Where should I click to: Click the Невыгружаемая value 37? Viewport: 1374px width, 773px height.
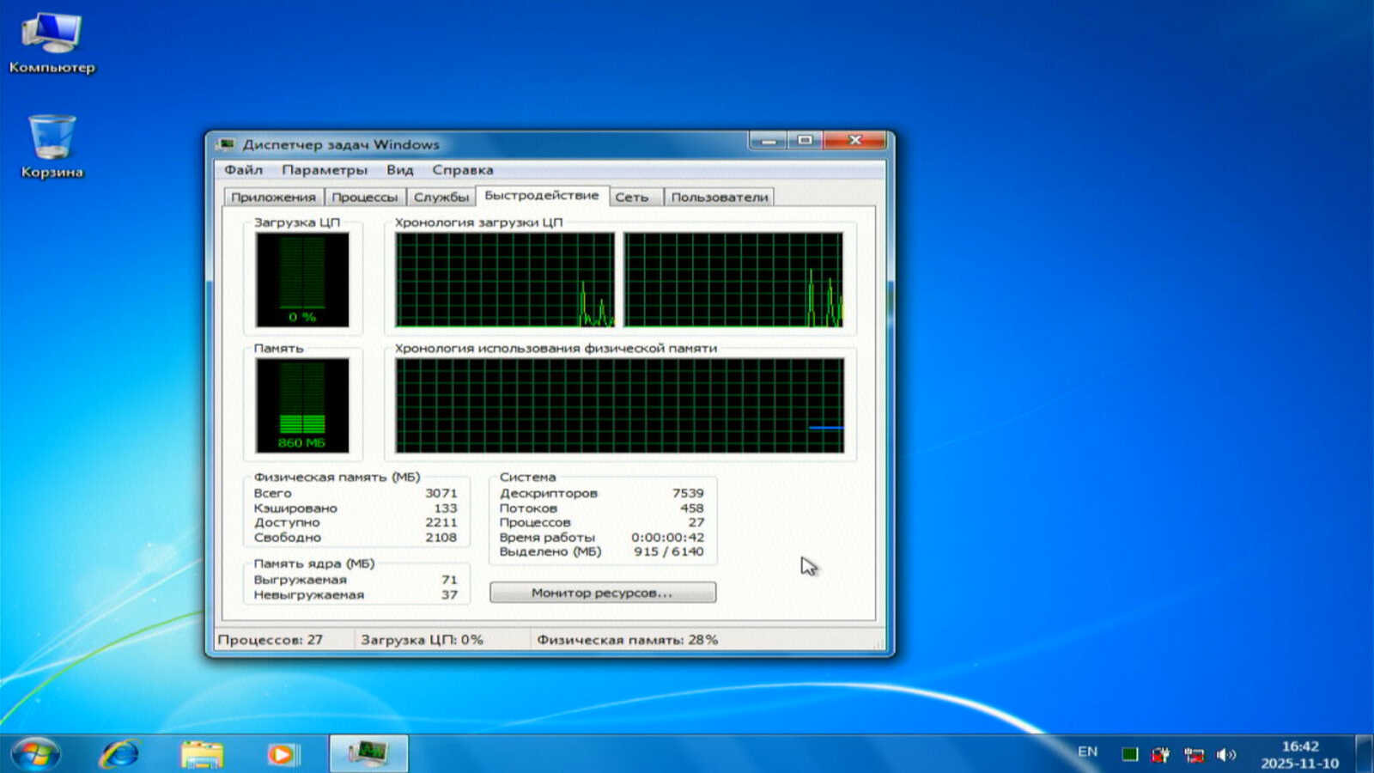449,594
